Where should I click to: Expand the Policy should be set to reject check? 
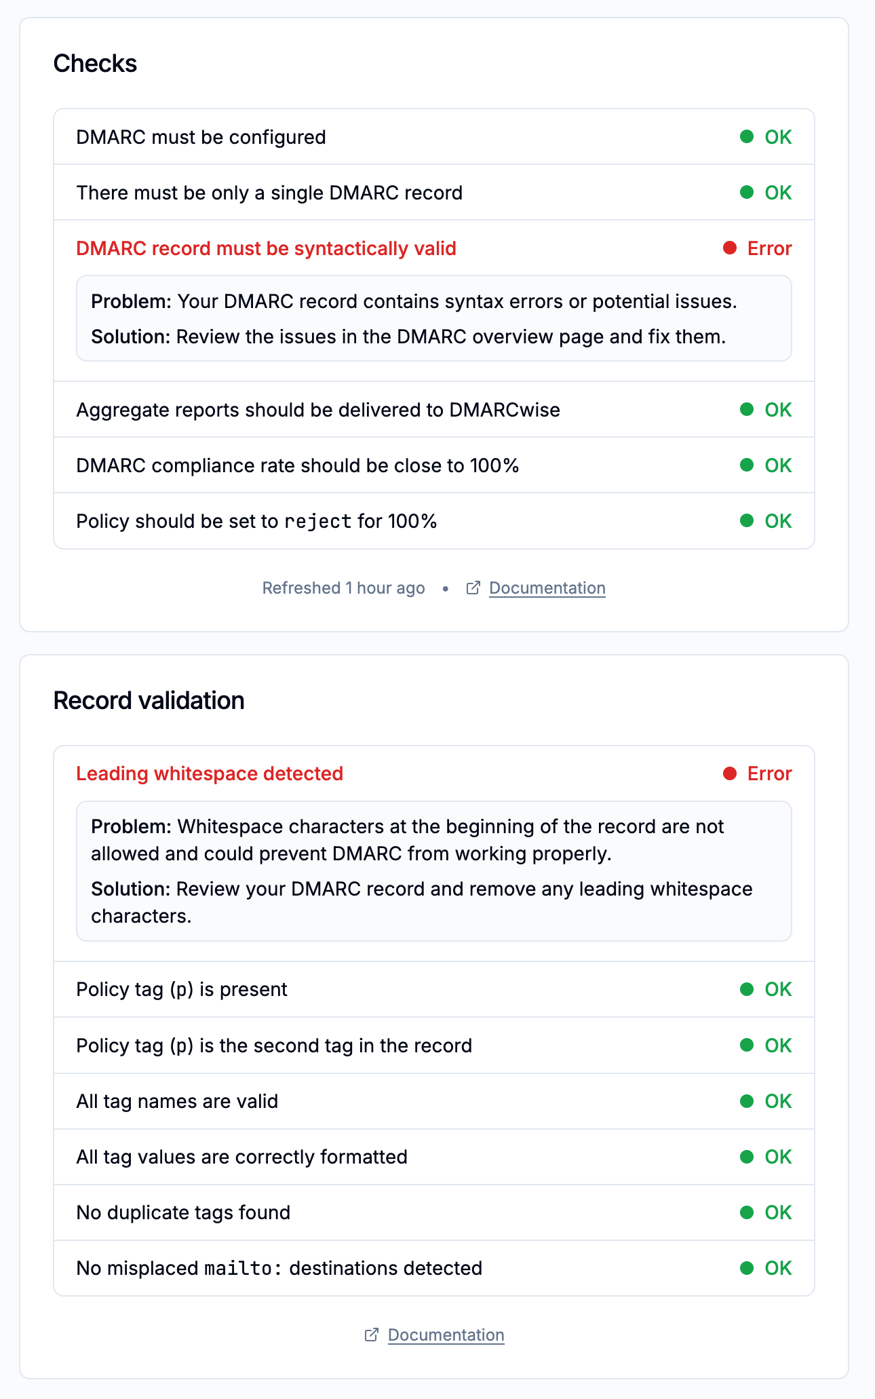tap(434, 520)
